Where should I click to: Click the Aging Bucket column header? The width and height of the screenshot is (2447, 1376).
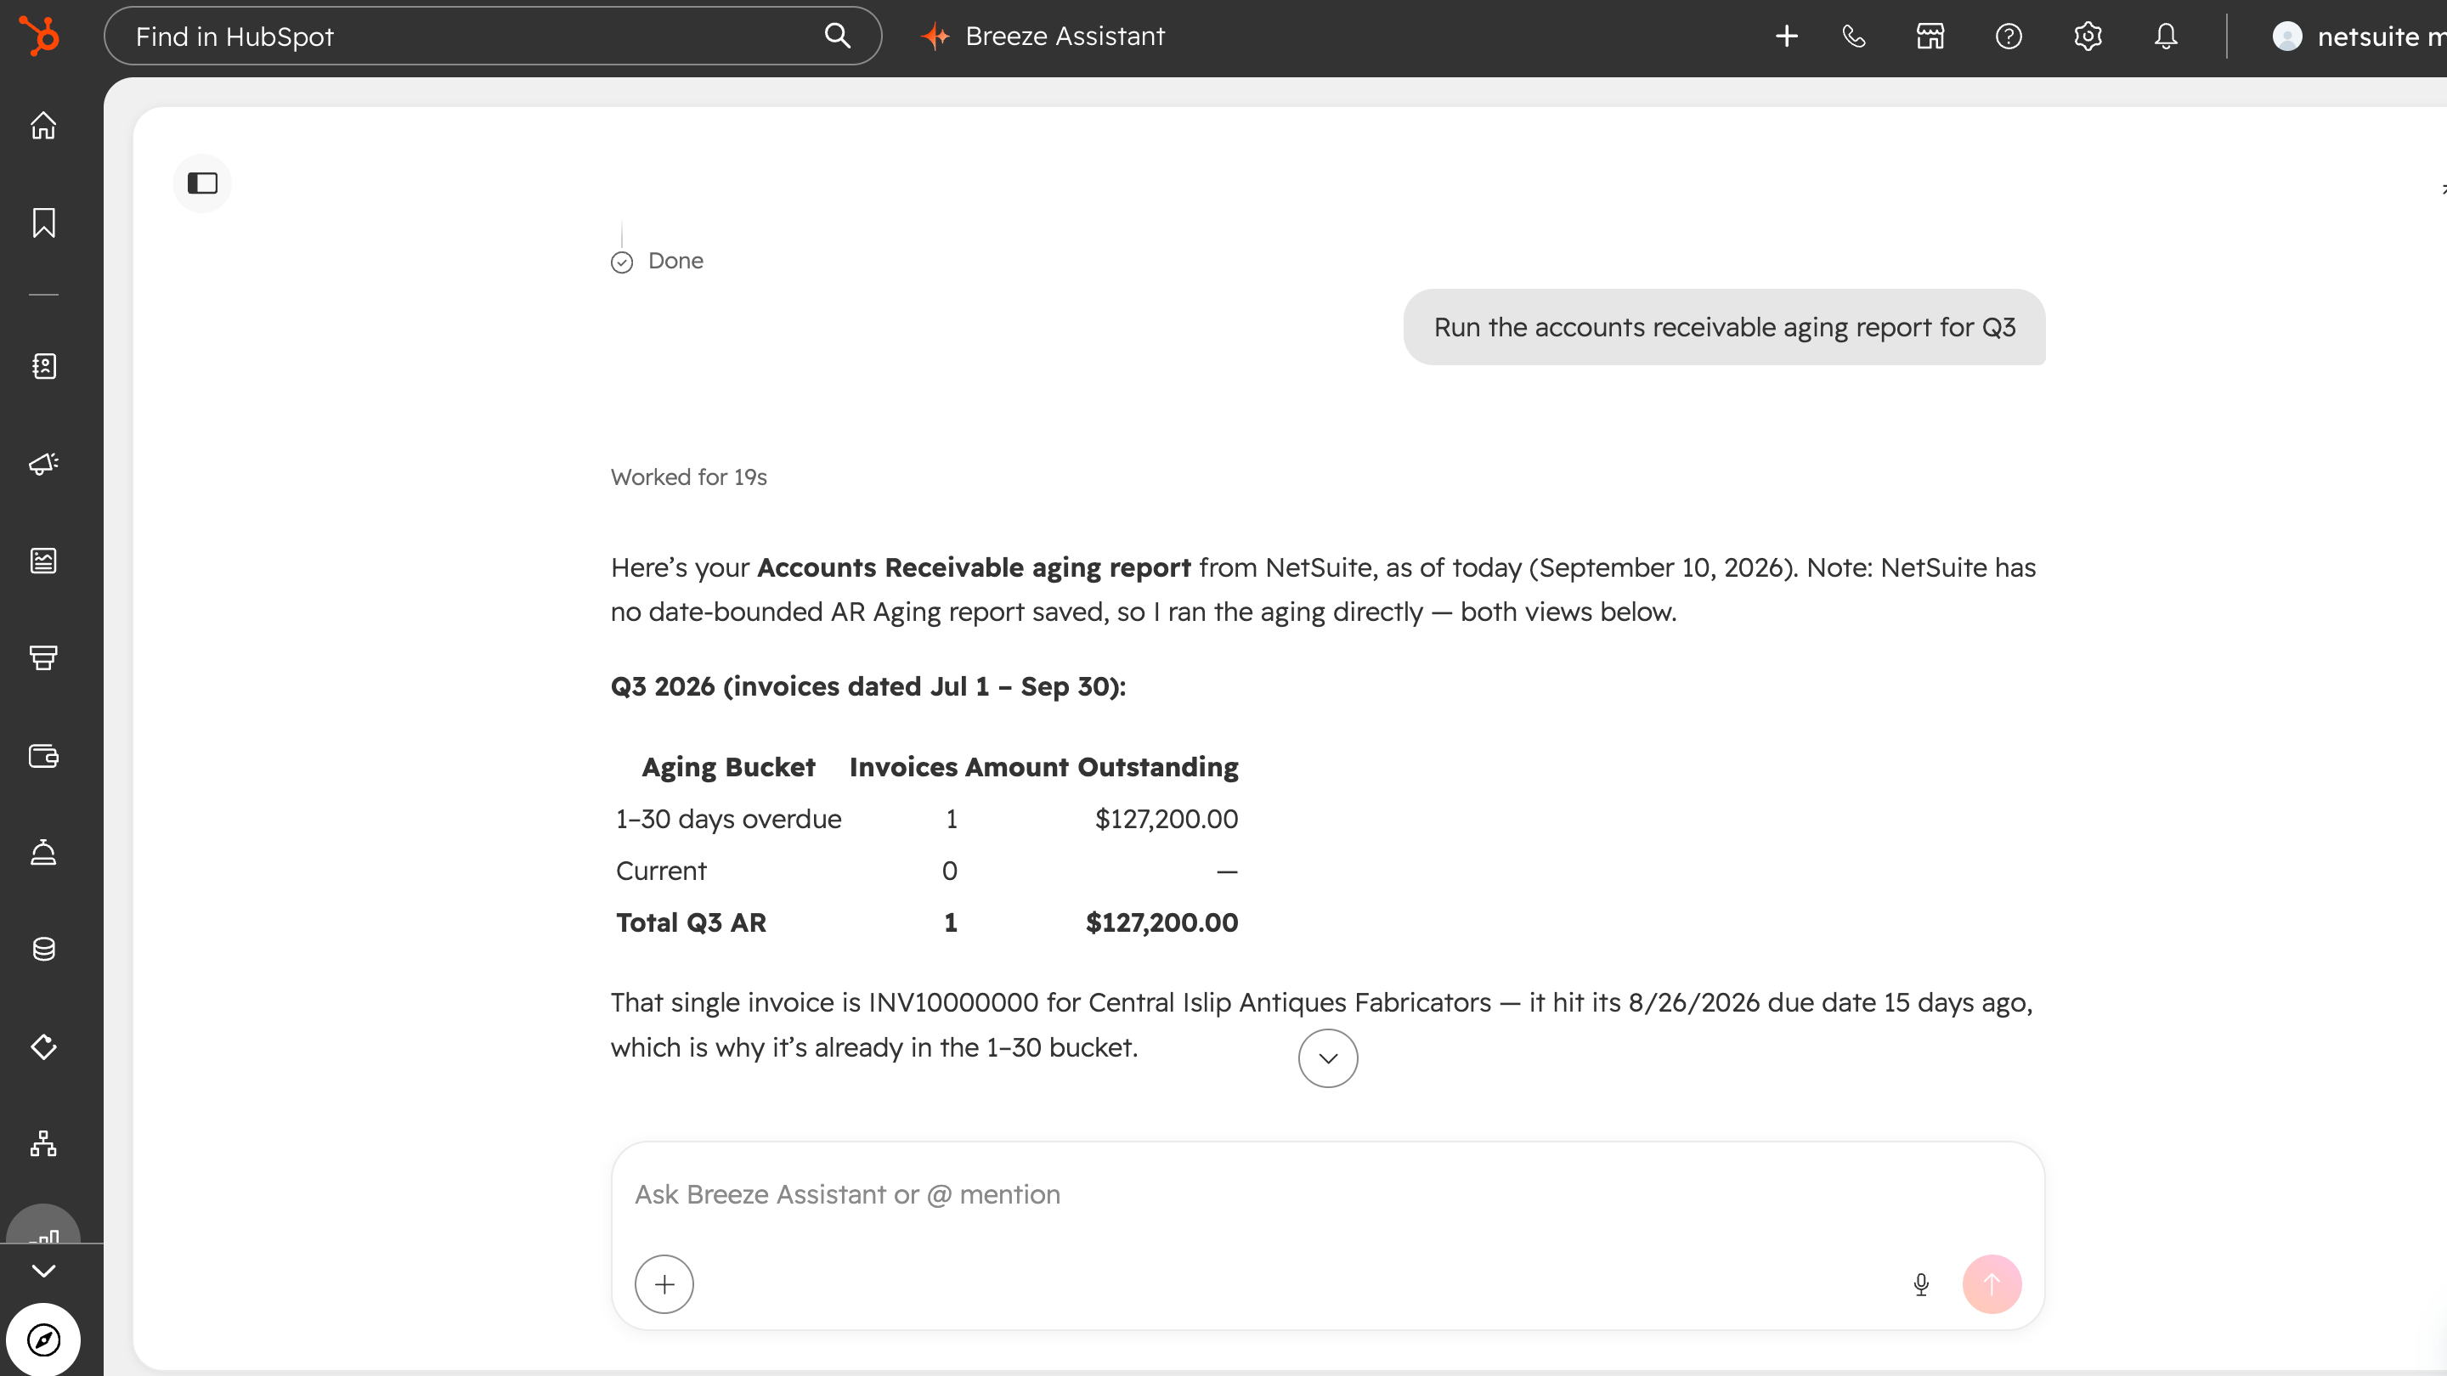pyautogui.click(x=729, y=766)
